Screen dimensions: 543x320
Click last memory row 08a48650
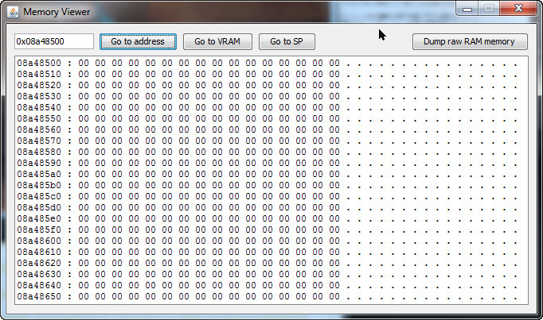click(39, 296)
